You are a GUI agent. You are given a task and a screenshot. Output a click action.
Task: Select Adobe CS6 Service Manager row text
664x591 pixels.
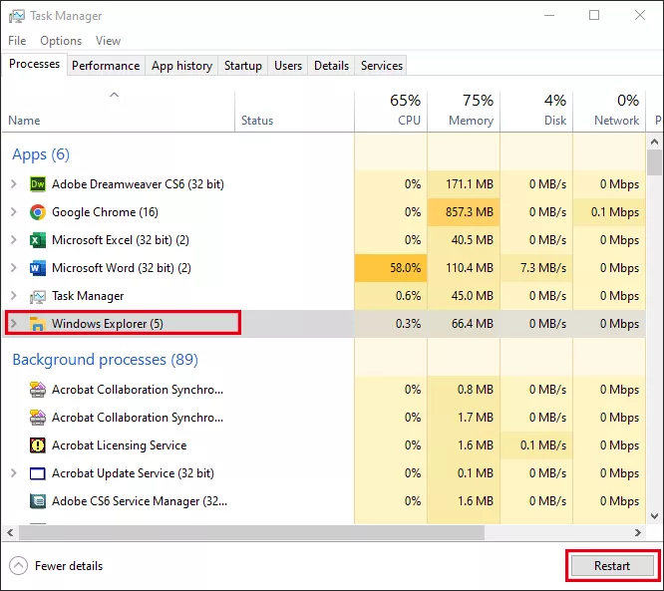pos(140,501)
